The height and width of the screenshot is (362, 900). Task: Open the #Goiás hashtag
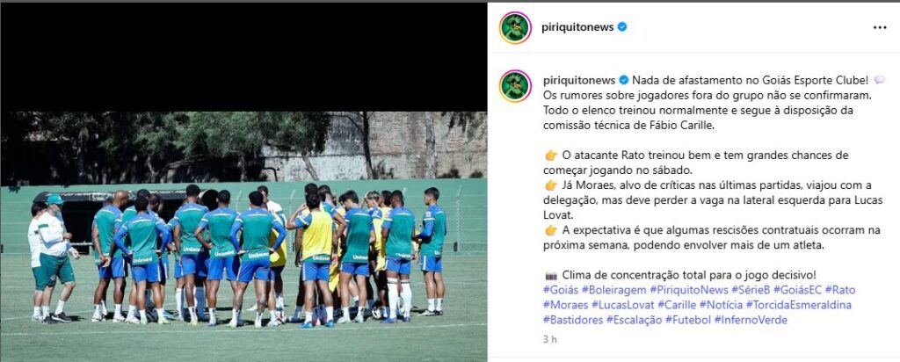[561, 290]
